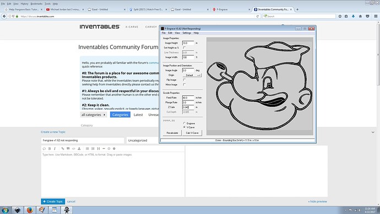This screenshot has height=214, width=380.
Task: Open F-Engrave File menu
Action: 164,33
